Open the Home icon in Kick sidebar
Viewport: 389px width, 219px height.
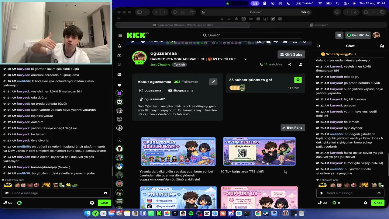click(x=119, y=46)
